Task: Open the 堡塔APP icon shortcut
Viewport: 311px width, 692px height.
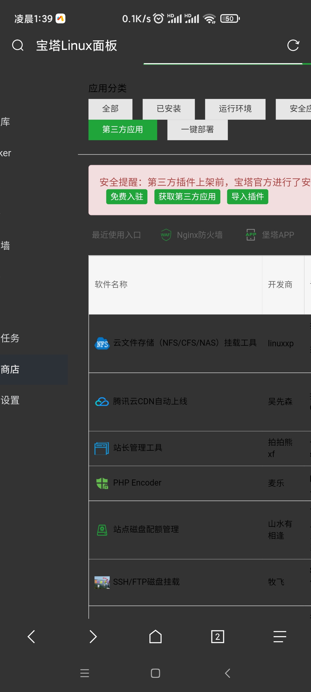Action: [251, 235]
